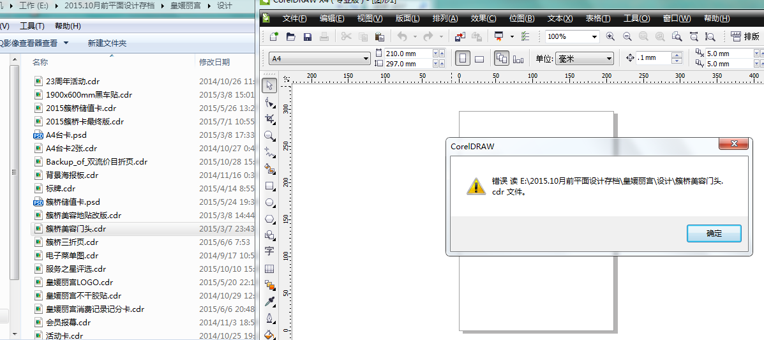Select the Ellipse tool
The image size is (764, 340).
coord(269,203)
